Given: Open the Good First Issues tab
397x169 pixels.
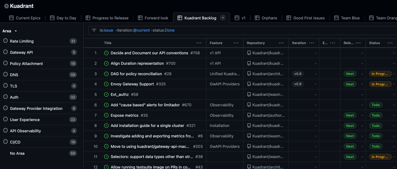Looking at the screenshot, I should pos(309,18).
